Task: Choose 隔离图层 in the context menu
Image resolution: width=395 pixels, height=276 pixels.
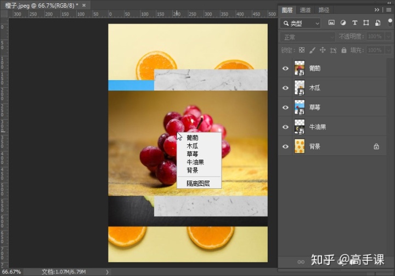Action: 198,183
